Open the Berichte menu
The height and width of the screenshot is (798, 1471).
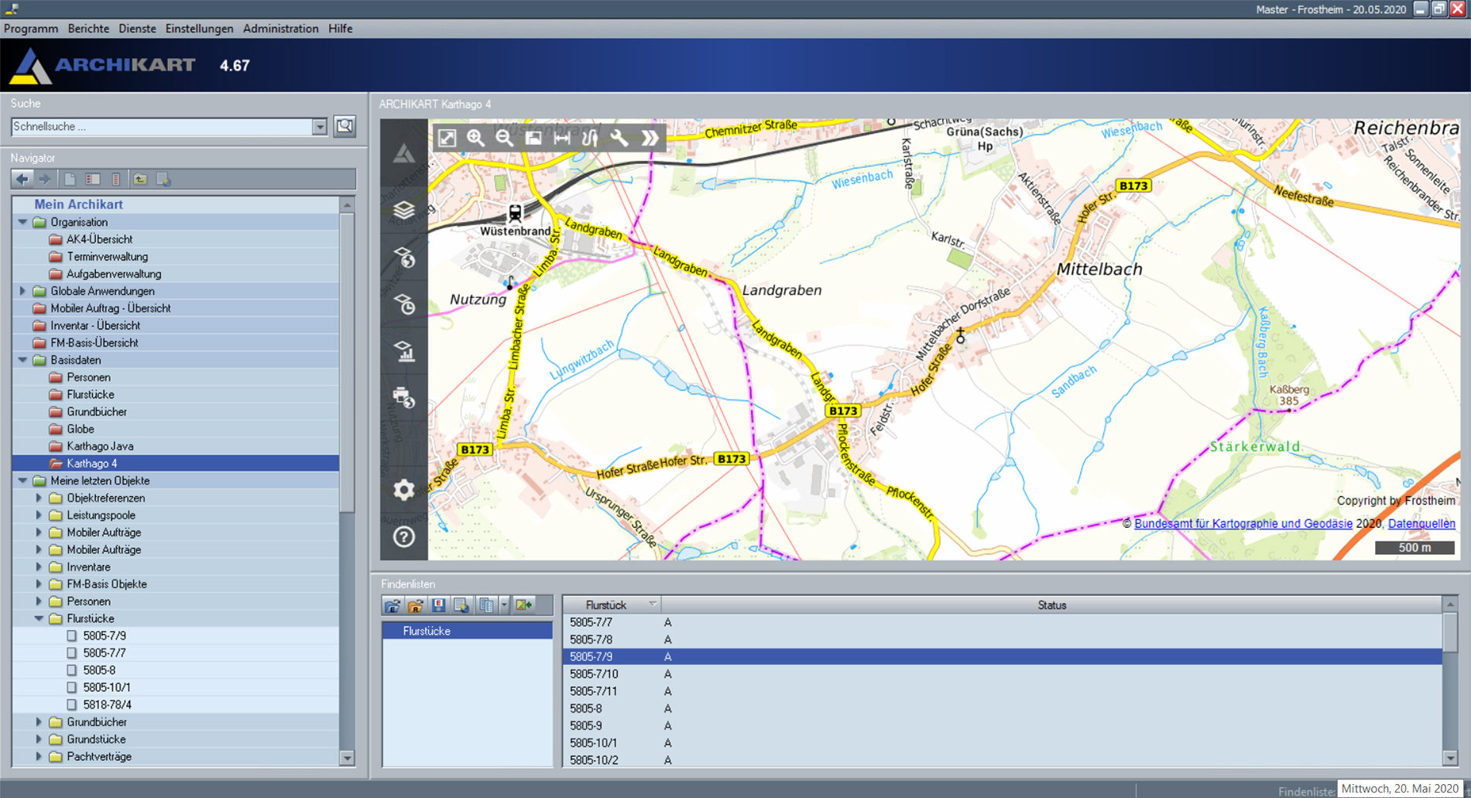88,29
